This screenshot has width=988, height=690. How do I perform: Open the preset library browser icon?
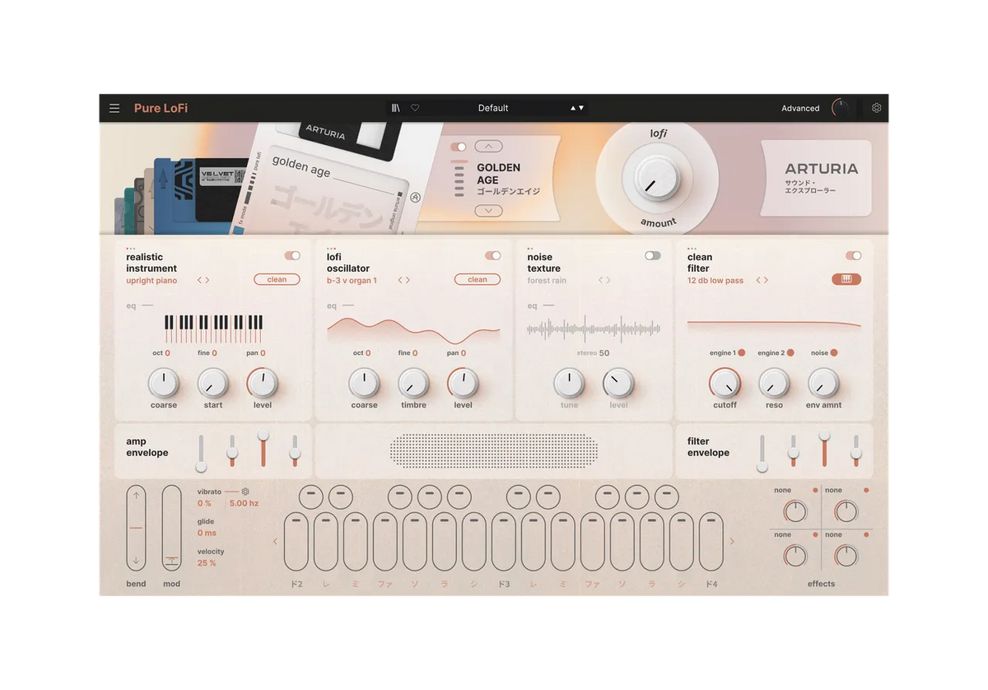(395, 107)
